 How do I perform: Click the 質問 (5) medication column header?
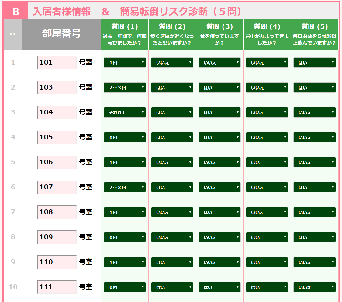tap(314, 34)
